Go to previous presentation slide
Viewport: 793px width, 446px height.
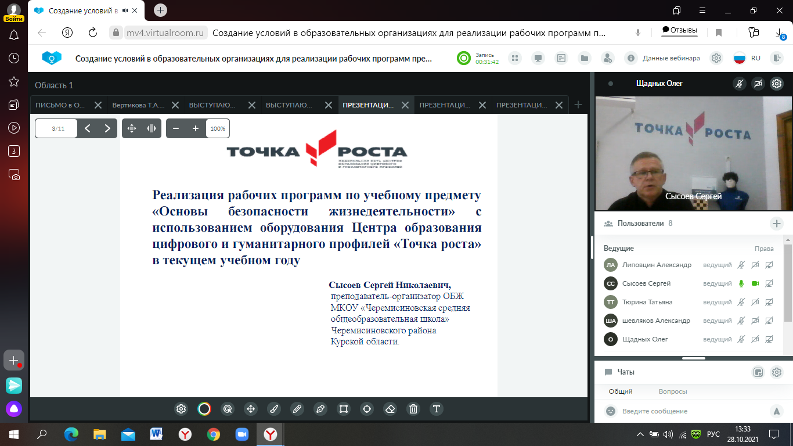click(88, 128)
